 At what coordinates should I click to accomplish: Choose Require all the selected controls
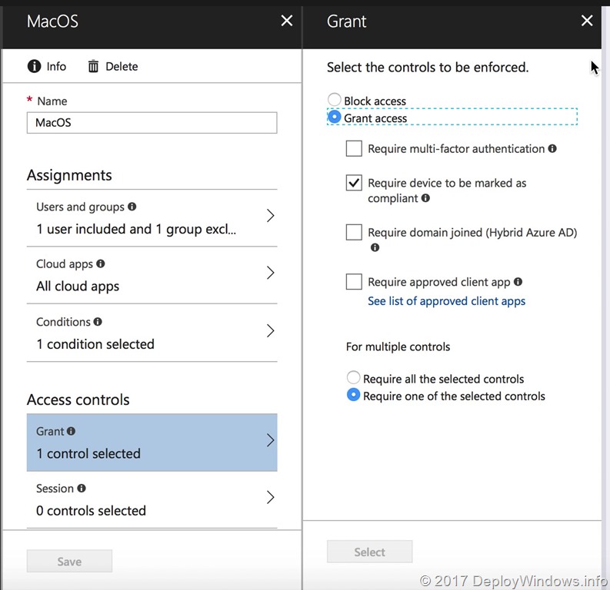coord(354,378)
